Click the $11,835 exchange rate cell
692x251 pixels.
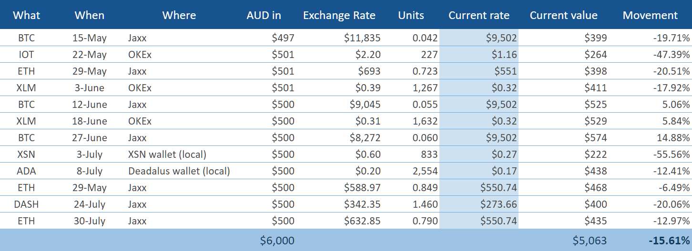[362, 38]
